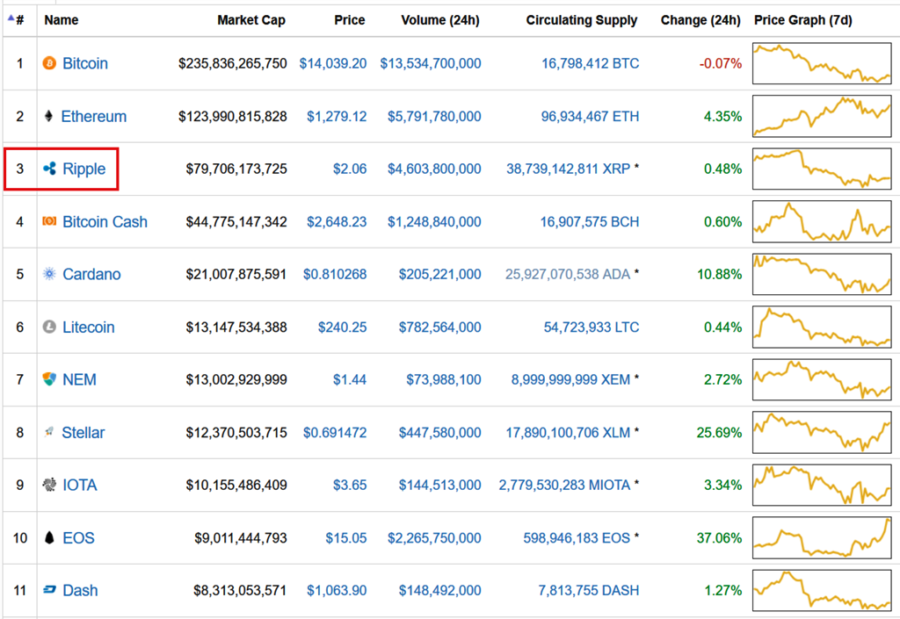
Task: Open the Cardano coin page link
Action: pyautogui.click(x=91, y=274)
